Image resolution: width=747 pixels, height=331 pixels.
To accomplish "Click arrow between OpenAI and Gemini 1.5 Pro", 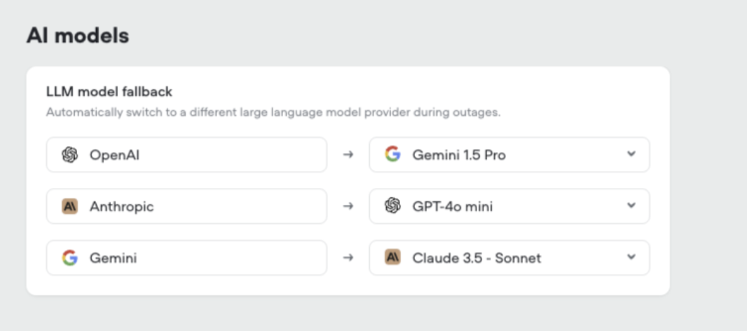I will [348, 155].
